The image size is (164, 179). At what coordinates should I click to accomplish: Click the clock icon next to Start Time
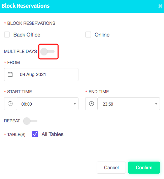(10, 104)
